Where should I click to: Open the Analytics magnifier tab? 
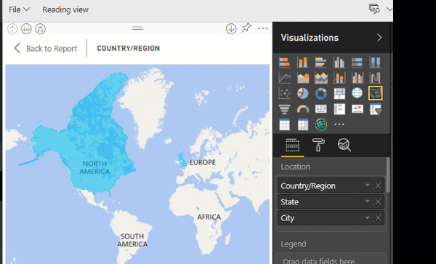click(x=344, y=145)
